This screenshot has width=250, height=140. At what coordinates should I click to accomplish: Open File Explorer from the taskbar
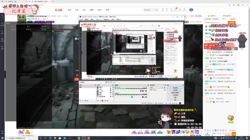pos(55,138)
